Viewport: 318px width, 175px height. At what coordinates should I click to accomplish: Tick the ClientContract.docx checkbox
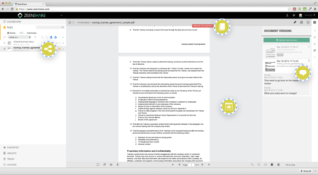click(x=5, y=43)
